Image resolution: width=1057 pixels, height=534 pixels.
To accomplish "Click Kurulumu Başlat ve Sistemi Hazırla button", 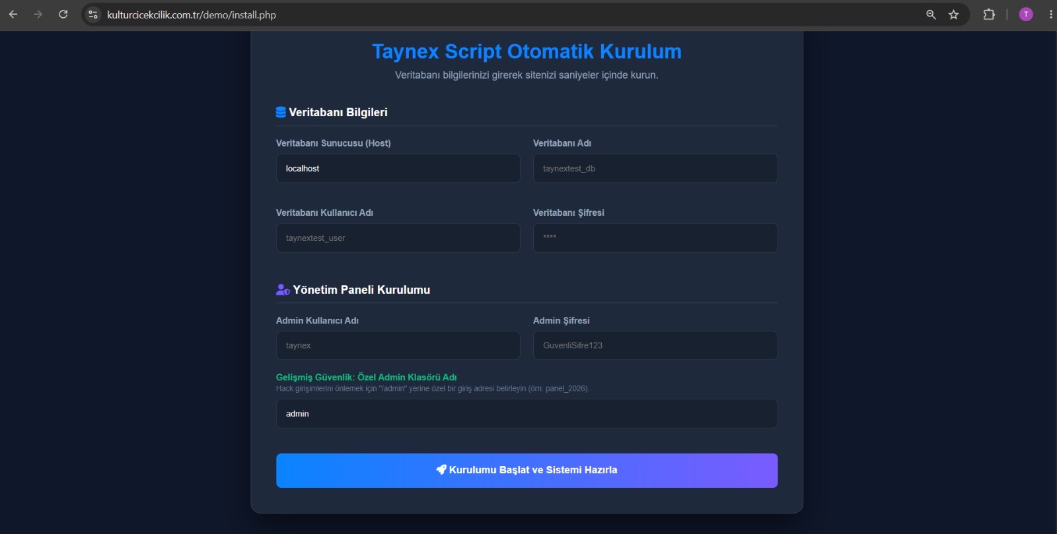I will [527, 471].
